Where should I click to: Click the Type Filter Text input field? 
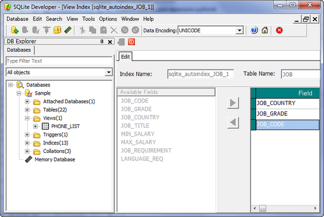[59, 61]
